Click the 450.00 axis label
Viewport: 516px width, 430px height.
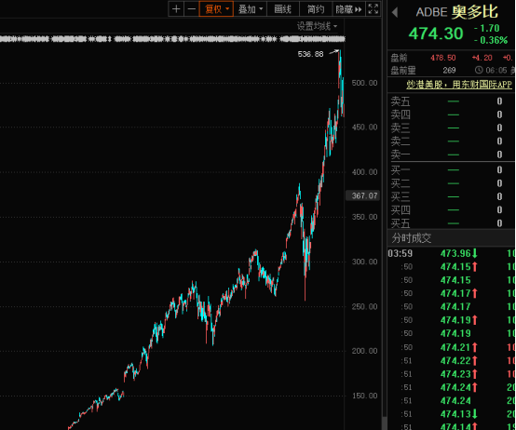pyautogui.click(x=364, y=128)
